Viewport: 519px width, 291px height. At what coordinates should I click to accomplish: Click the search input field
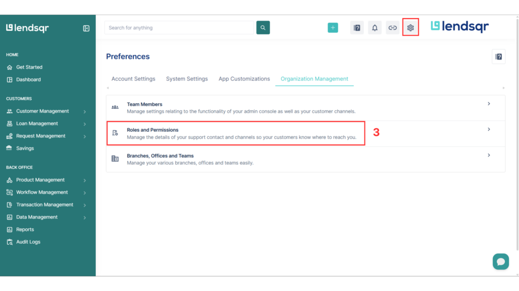tap(178, 27)
